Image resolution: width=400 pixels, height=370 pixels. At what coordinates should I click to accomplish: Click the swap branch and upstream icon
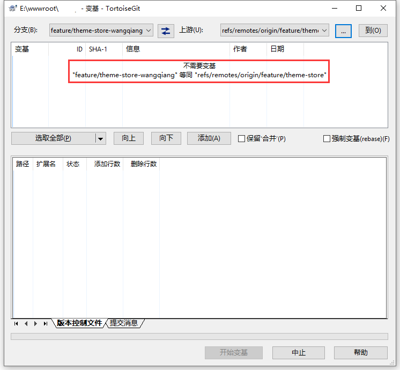coord(166,31)
